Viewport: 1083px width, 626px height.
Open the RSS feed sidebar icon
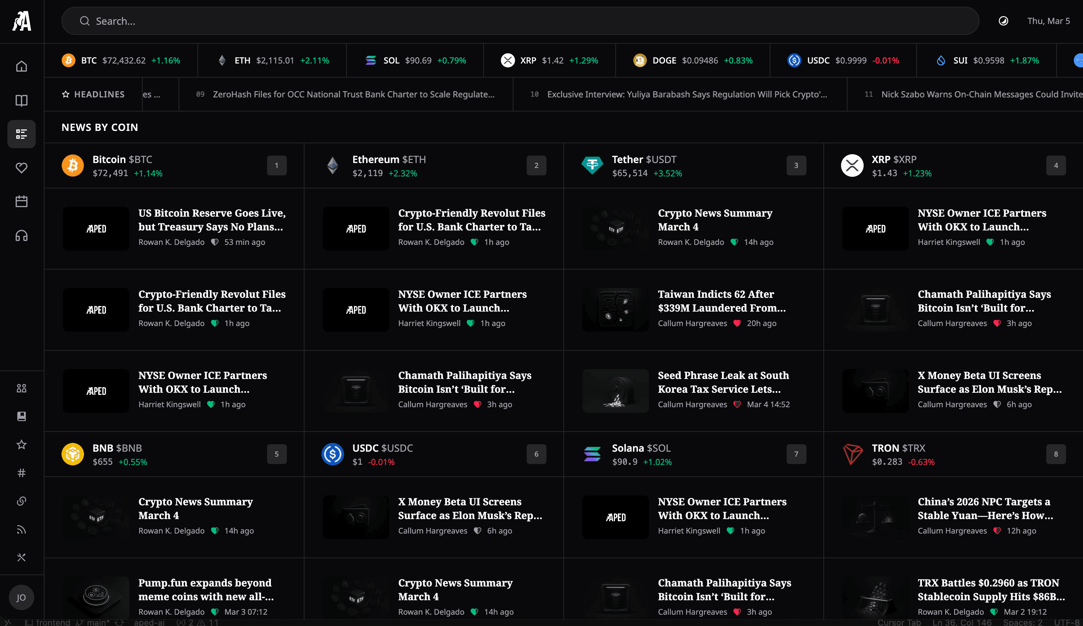(x=22, y=529)
